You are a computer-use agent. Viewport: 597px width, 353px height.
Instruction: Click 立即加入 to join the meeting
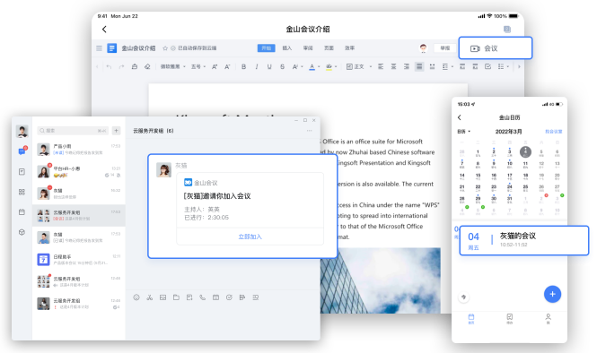(x=250, y=237)
